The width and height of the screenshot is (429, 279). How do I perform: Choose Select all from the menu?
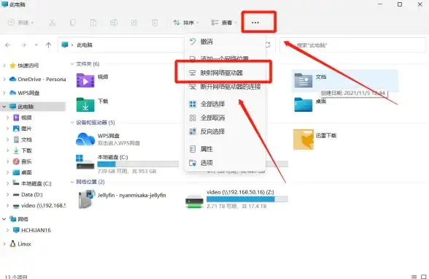pos(225,104)
